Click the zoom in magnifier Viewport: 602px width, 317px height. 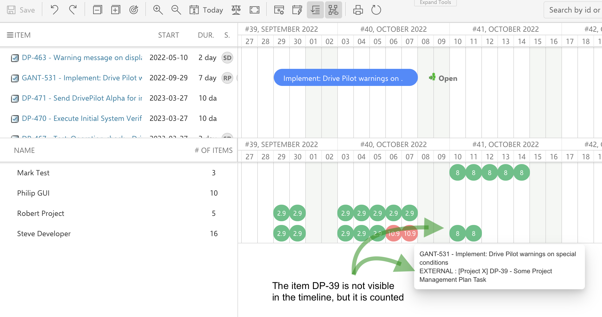tap(158, 10)
